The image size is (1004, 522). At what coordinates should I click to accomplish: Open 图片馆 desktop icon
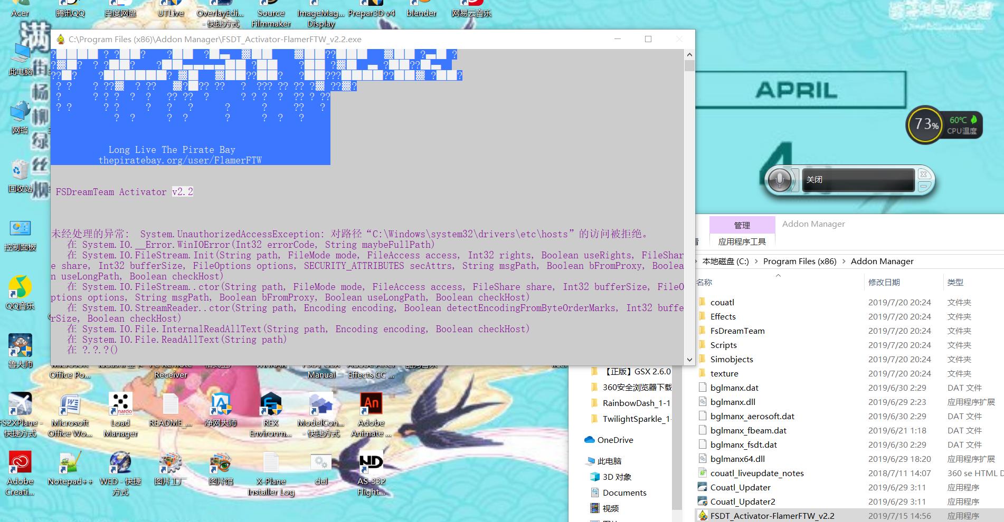click(221, 469)
